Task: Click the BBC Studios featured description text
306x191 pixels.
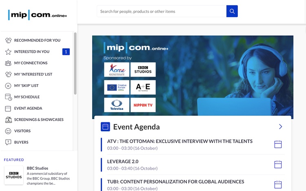Action: [48, 178]
